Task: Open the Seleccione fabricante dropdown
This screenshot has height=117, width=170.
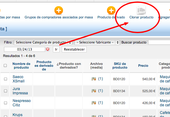Action: [x=97, y=42]
